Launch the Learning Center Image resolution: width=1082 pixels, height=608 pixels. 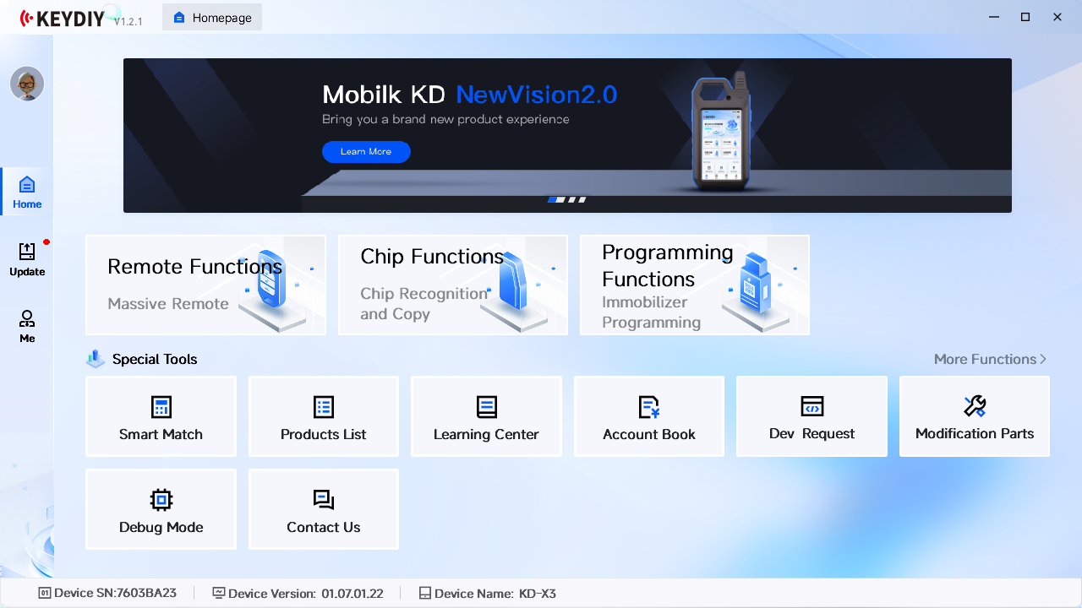pyautogui.click(x=486, y=415)
